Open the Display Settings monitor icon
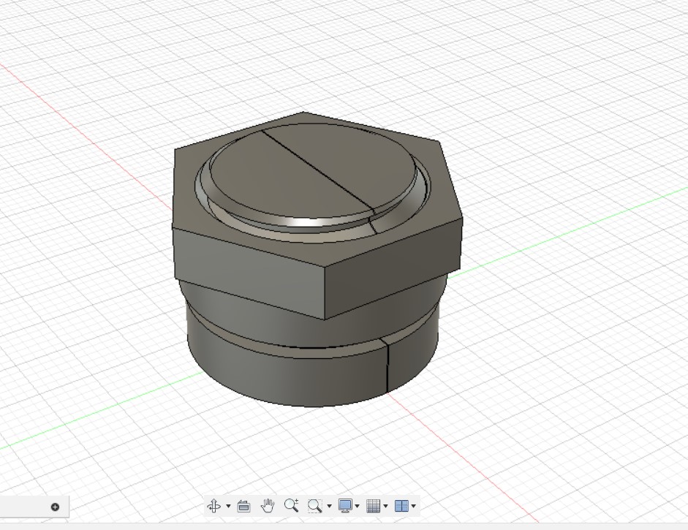 pyautogui.click(x=345, y=506)
